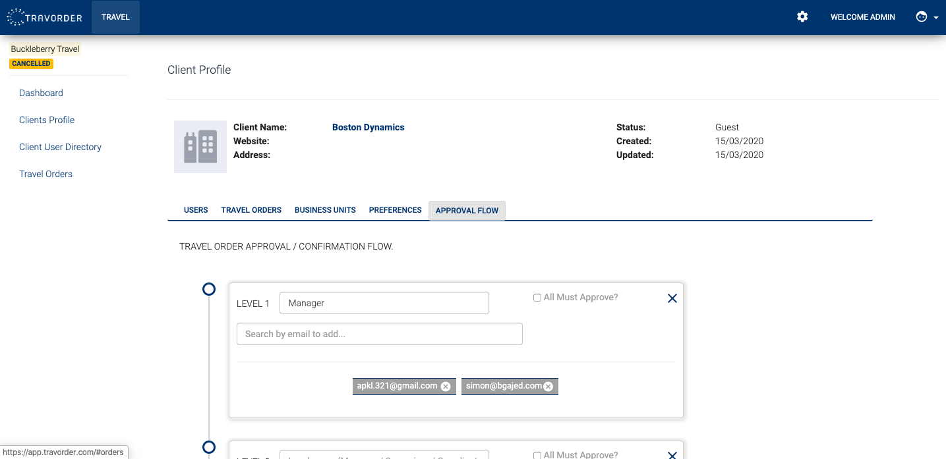Open the settings gear icon
This screenshot has height=459, width=946.
(802, 17)
